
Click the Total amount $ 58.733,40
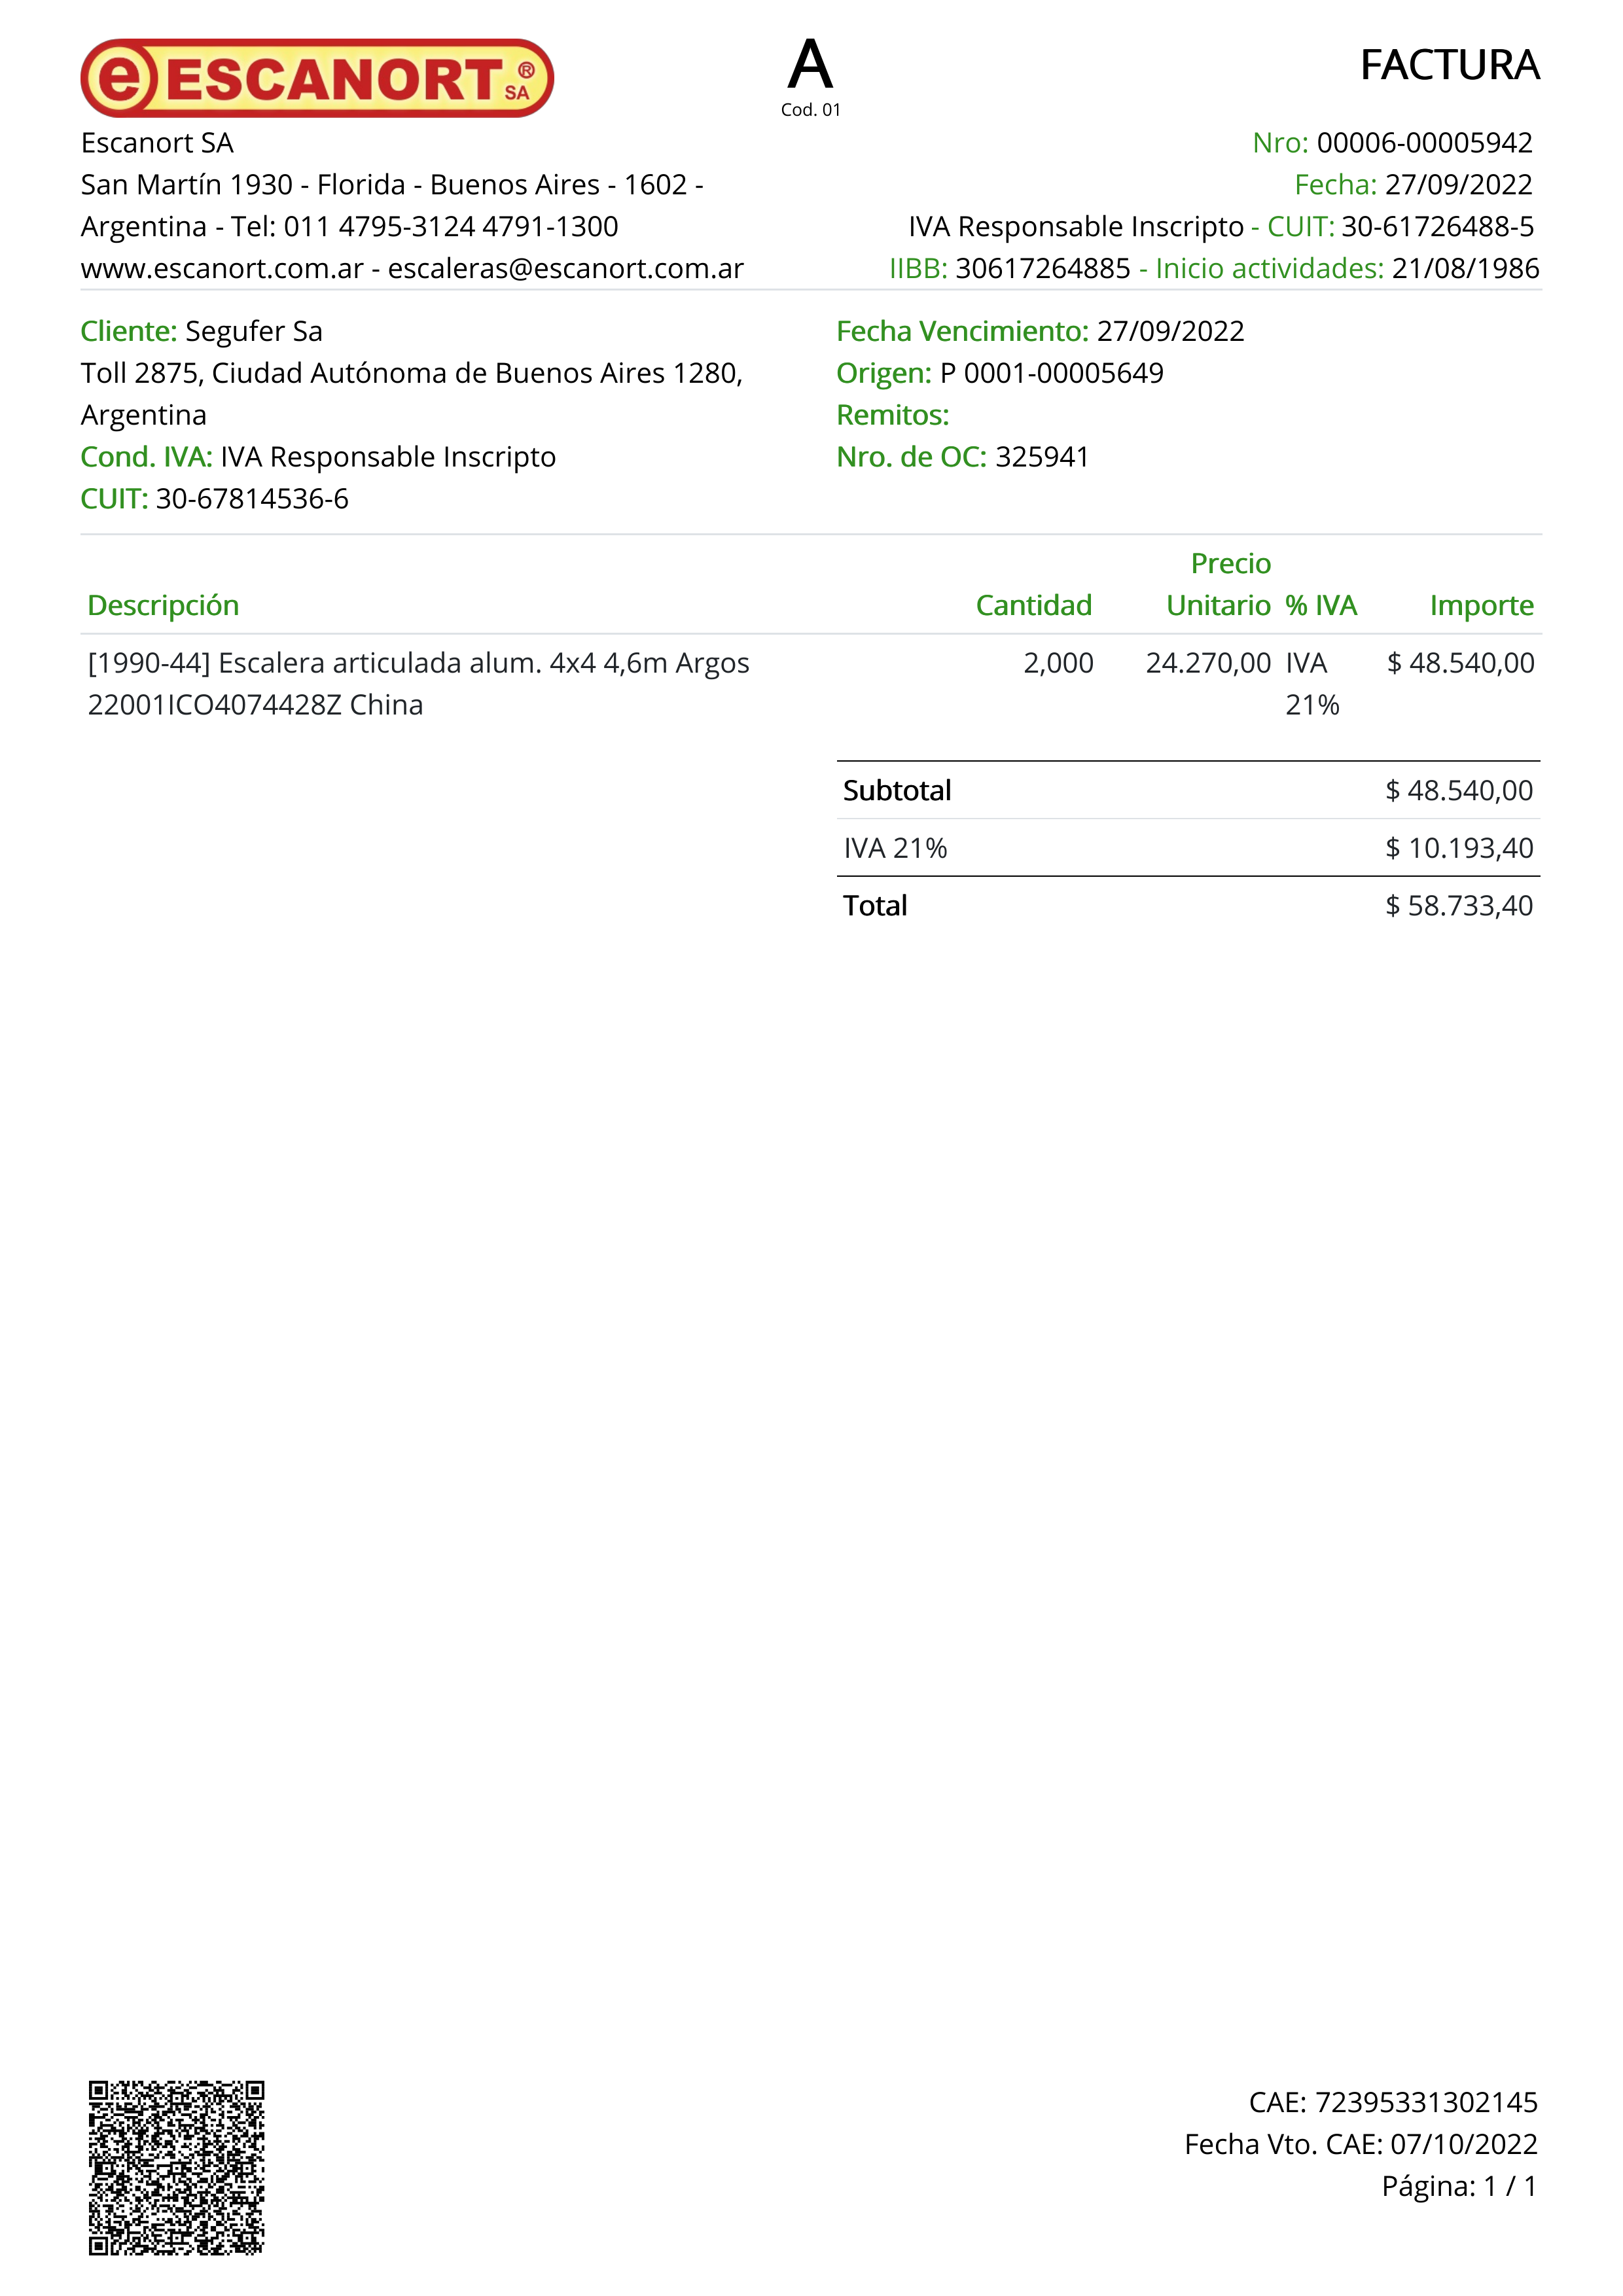point(1459,906)
